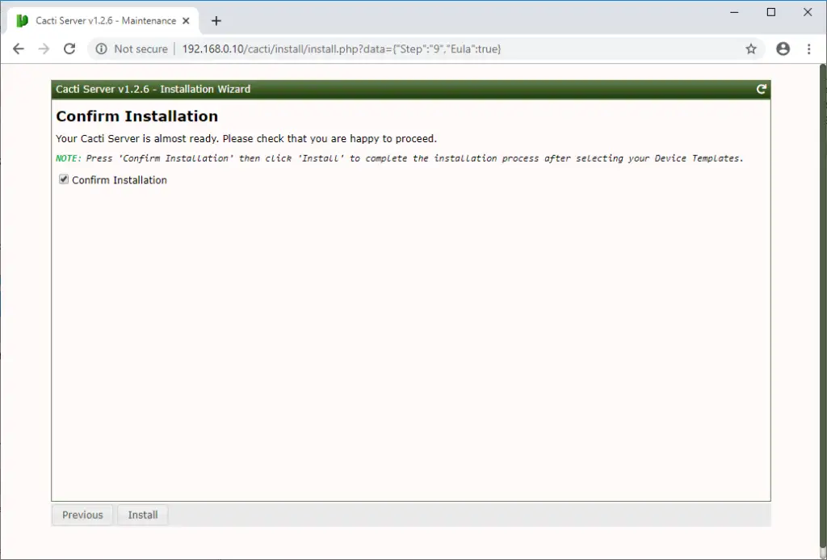This screenshot has height=560, width=827.
Task: Click the Cacti favicon on the browser tab
Action: click(x=22, y=20)
